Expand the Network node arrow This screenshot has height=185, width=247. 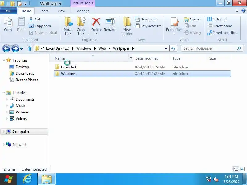coord(4,144)
